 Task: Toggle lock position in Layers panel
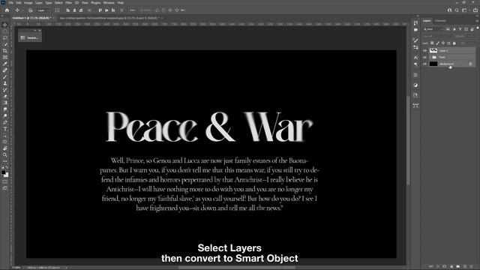click(443, 43)
